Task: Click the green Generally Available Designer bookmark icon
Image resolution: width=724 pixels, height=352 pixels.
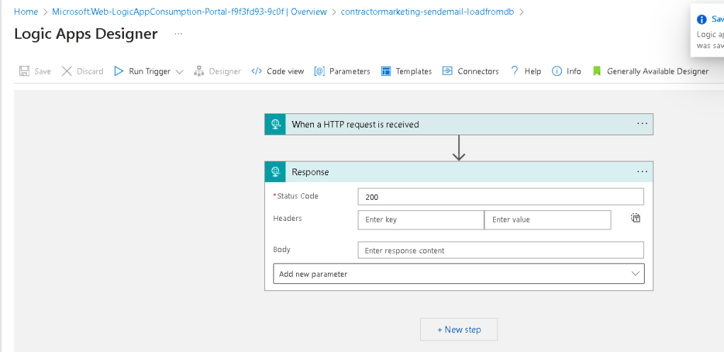Action: pyautogui.click(x=596, y=71)
